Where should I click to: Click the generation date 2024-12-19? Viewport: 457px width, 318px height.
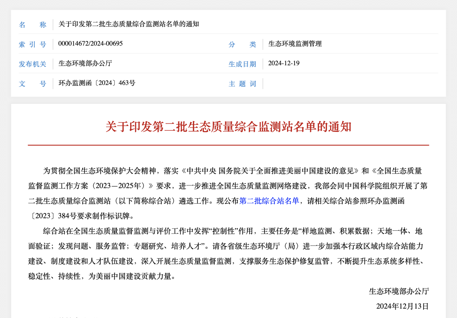tap(284, 63)
